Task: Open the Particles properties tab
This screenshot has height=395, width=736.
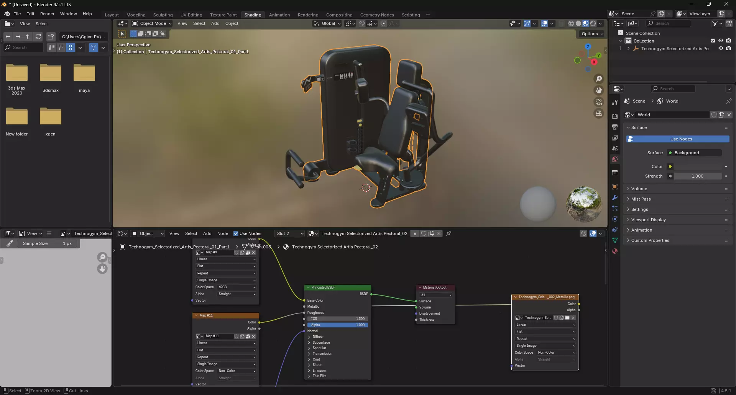Action: click(x=615, y=208)
